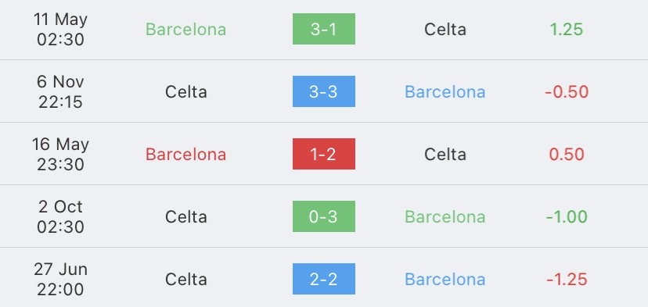This screenshot has height=307, width=648.
Task: Open red Barcelona name in 16 May match
Action: click(x=185, y=155)
